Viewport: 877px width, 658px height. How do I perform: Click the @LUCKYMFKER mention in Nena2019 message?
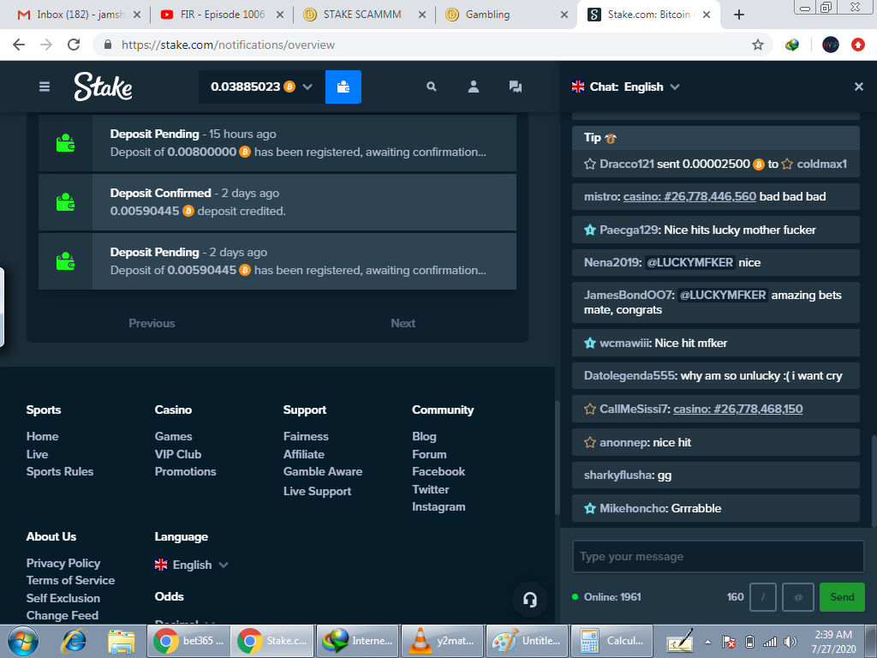[689, 262]
